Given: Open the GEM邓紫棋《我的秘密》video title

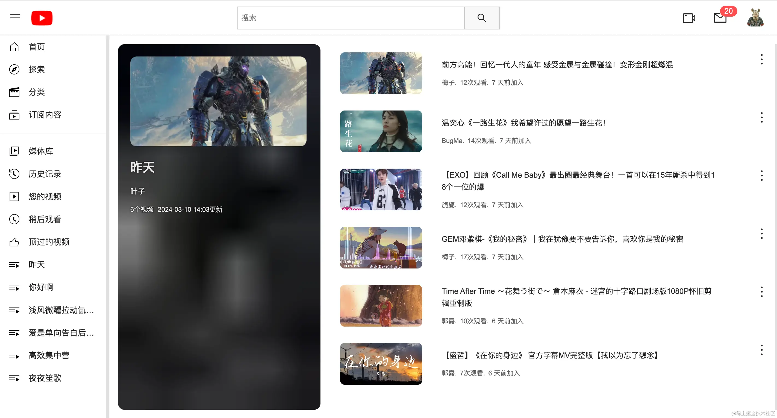Looking at the screenshot, I should point(562,239).
